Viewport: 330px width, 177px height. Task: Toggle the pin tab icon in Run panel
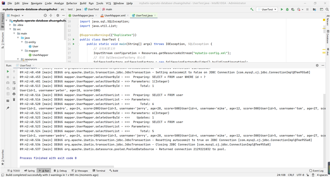tap(8, 108)
